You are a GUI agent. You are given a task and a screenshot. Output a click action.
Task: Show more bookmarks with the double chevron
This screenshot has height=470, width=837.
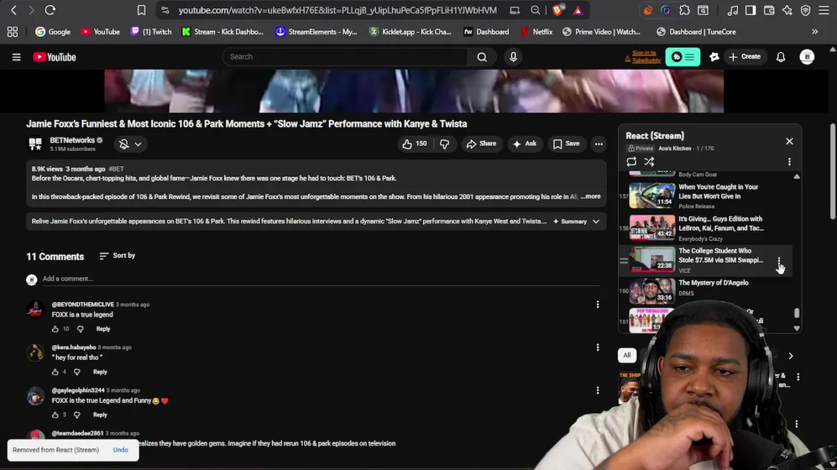pyautogui.click(x=815, y=31)
